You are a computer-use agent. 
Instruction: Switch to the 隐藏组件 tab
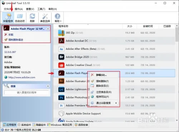coord(39,125)
